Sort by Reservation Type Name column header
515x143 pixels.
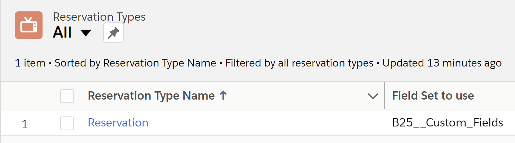151,96
